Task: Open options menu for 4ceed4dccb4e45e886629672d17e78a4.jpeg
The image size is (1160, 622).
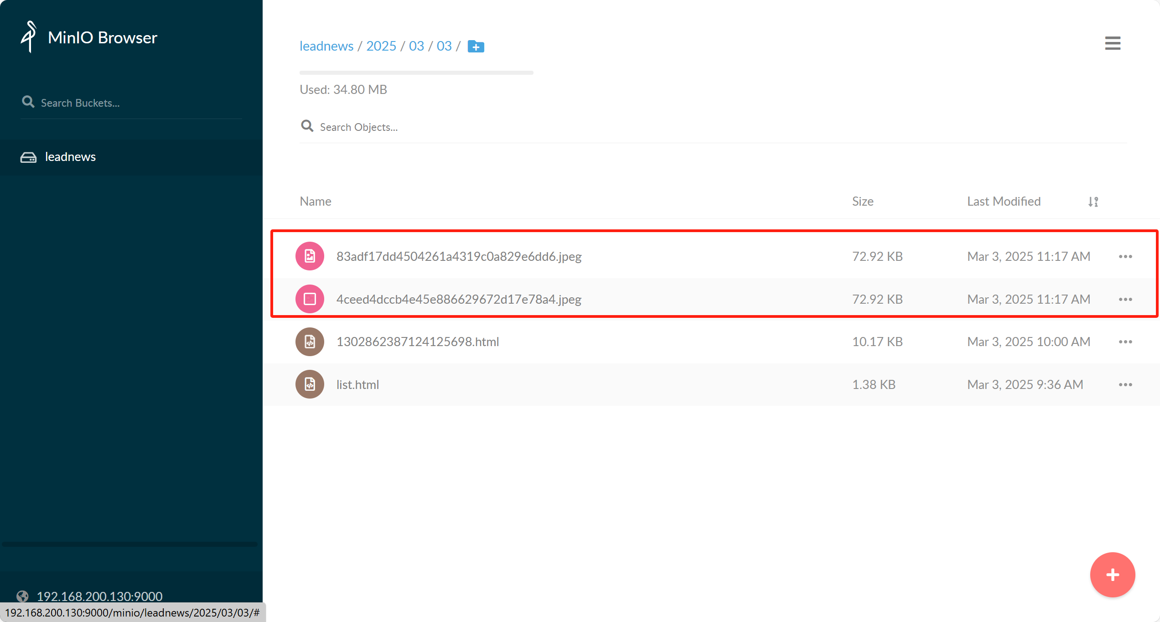Action: click(1125, 299)
